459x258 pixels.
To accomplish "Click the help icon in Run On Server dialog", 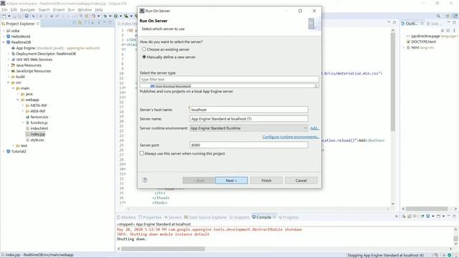I will point(145,180).
